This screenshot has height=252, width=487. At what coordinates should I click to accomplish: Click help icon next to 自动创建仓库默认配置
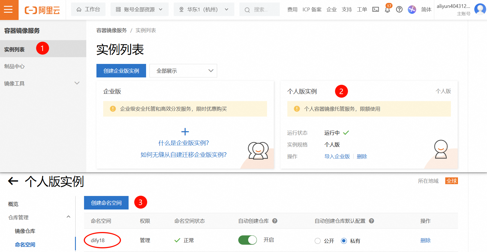[x=372, y=221]
